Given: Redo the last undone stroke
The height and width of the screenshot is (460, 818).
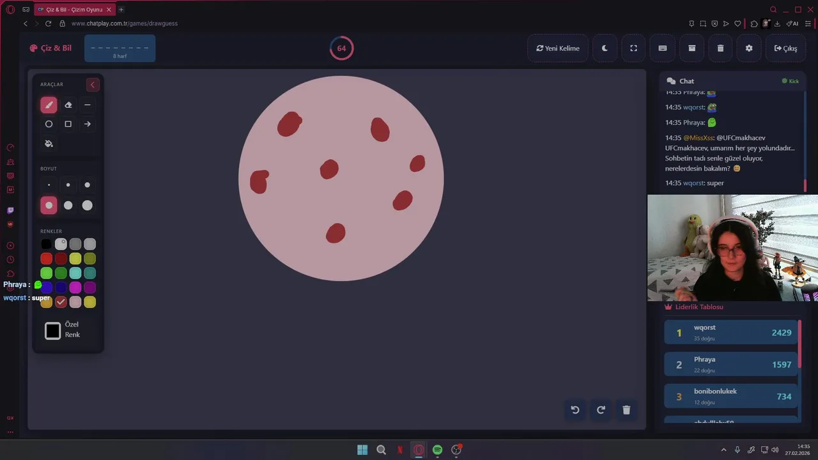Looking at the screenshot, I should (601, 410).
